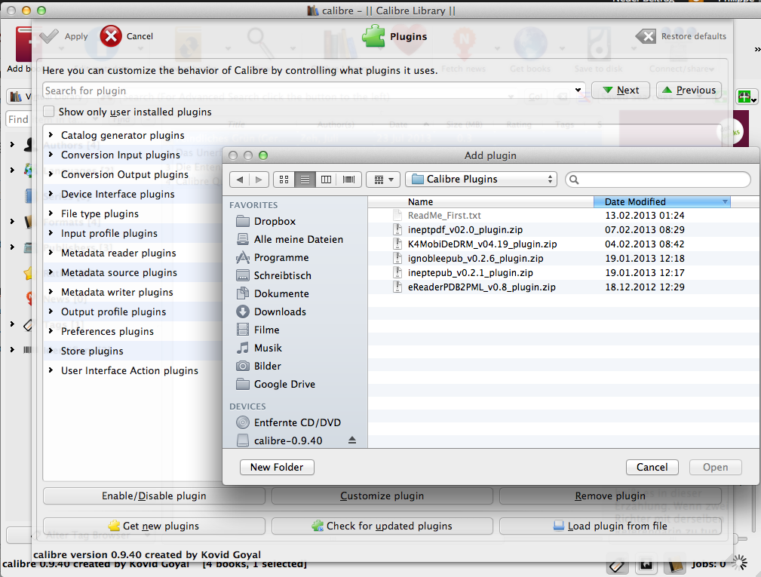Switch file dialog to icon view

tap(284, 180)
